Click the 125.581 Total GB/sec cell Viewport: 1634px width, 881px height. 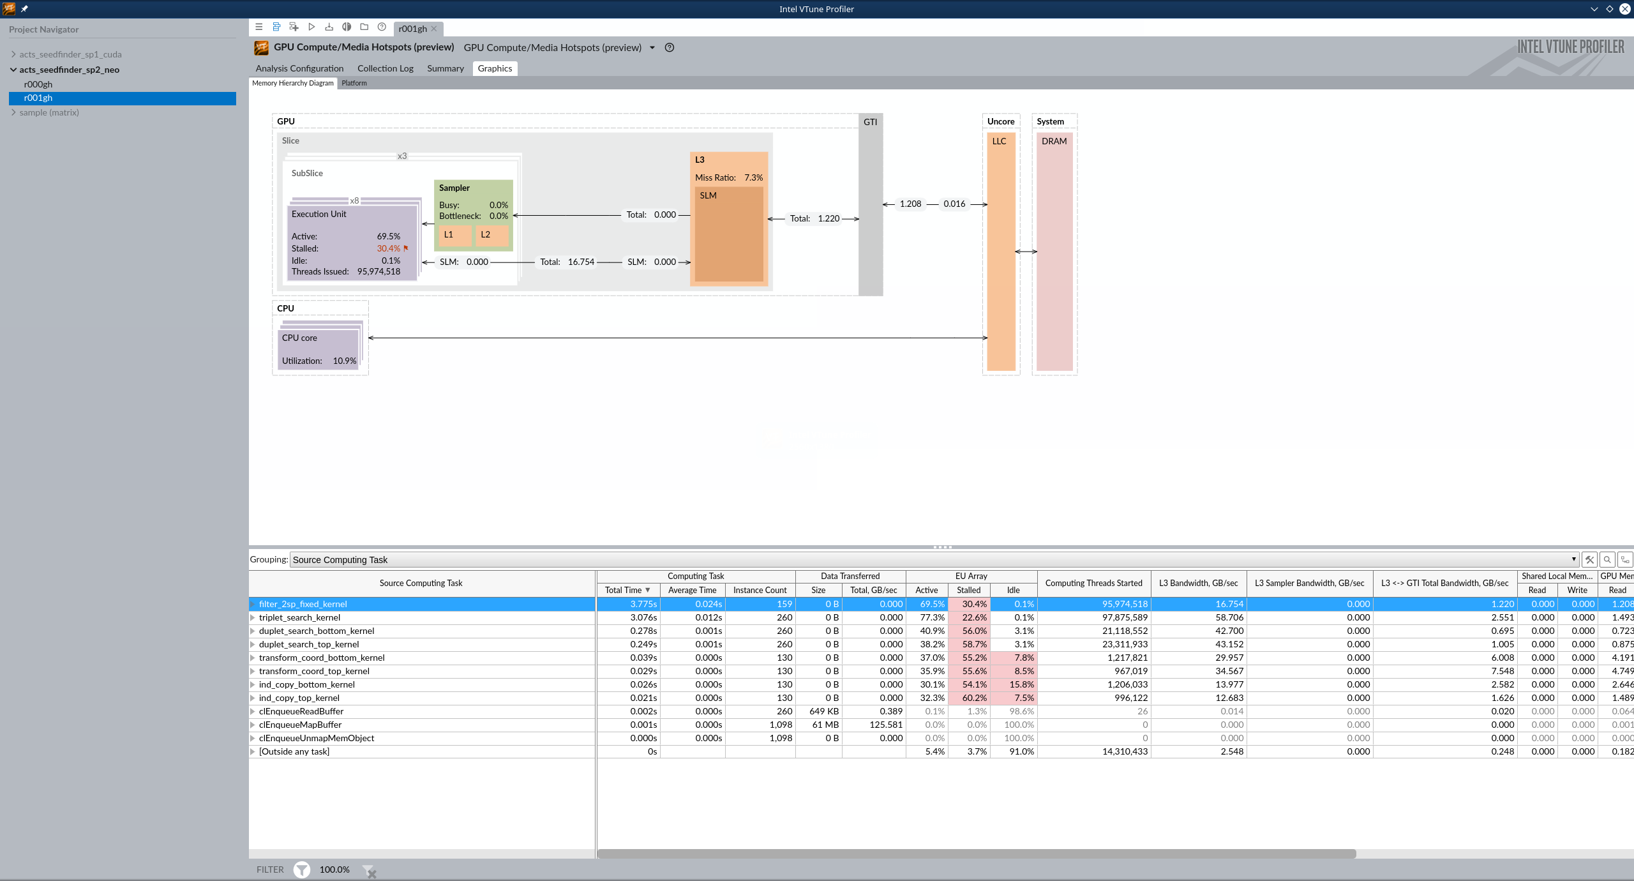874,725
